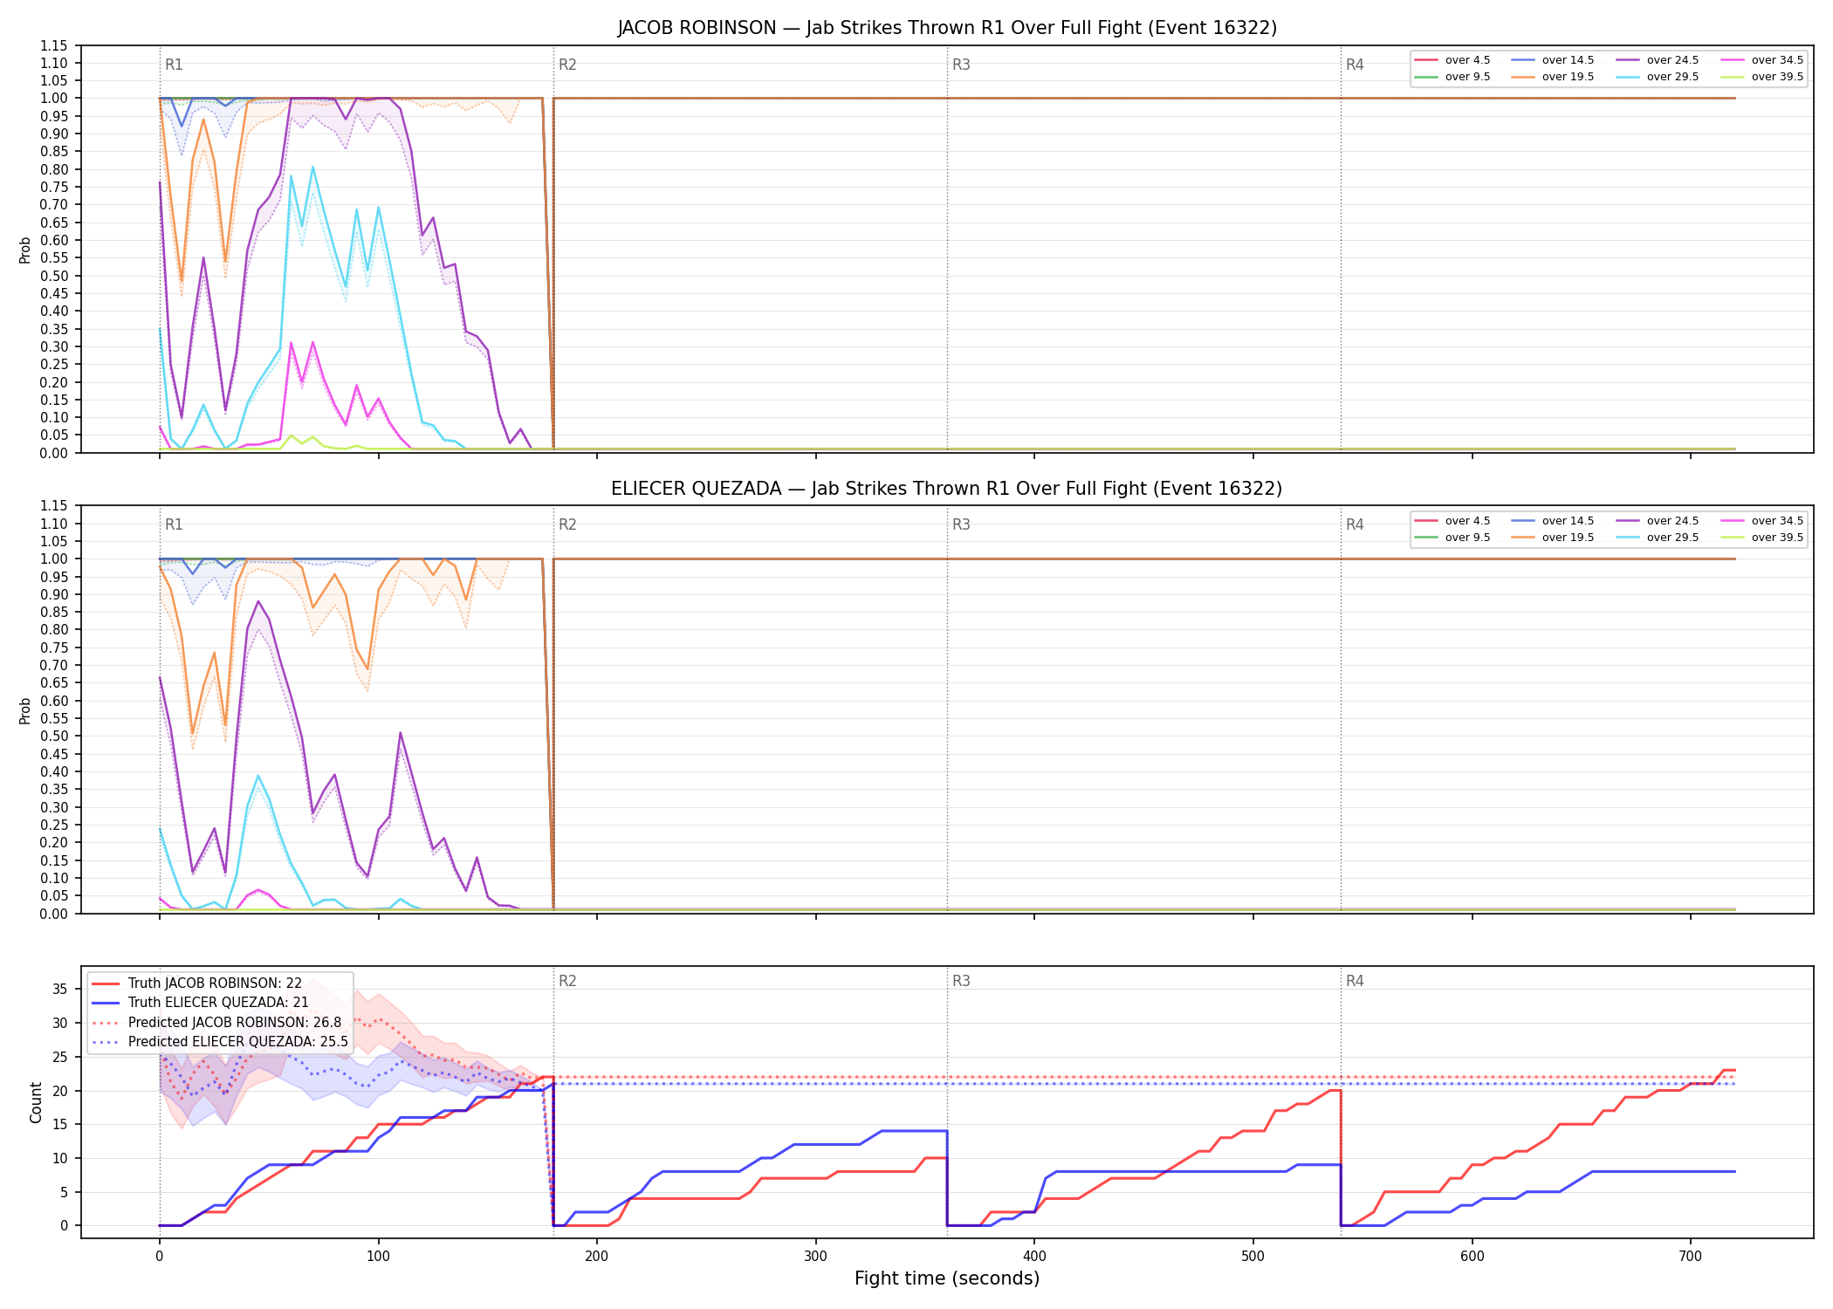The width and height of the screenshot is (1833, 1309).
Task: Click the 'Count' y-axis label on the bottom chart
Action: tap(36, 1102)
